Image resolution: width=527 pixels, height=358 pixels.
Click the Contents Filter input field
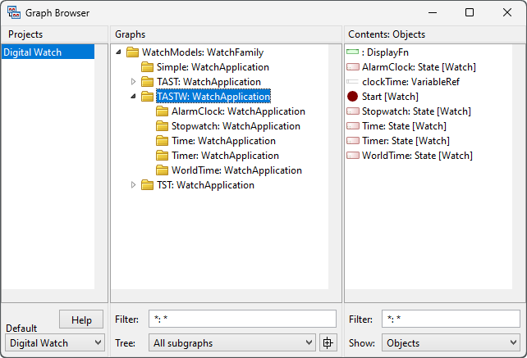pyautogui.click(x=450, y=319)
